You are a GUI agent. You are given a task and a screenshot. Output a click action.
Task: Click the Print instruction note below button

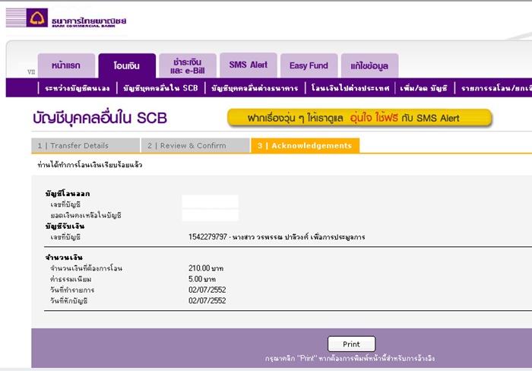pos(350,358)
